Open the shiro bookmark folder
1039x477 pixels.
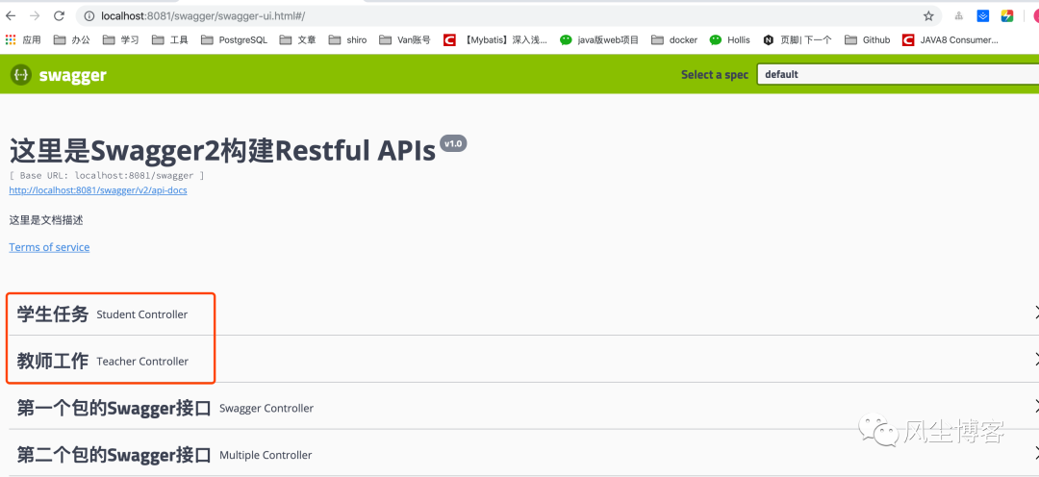(347, 39)
